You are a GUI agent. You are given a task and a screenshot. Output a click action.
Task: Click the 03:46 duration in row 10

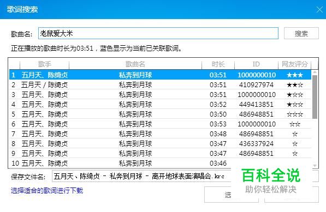(218, 163)
